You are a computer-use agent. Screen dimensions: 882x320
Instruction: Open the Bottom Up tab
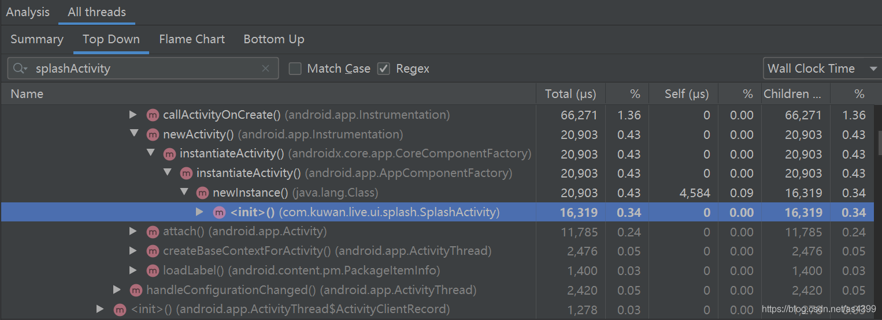click(274, 39)
